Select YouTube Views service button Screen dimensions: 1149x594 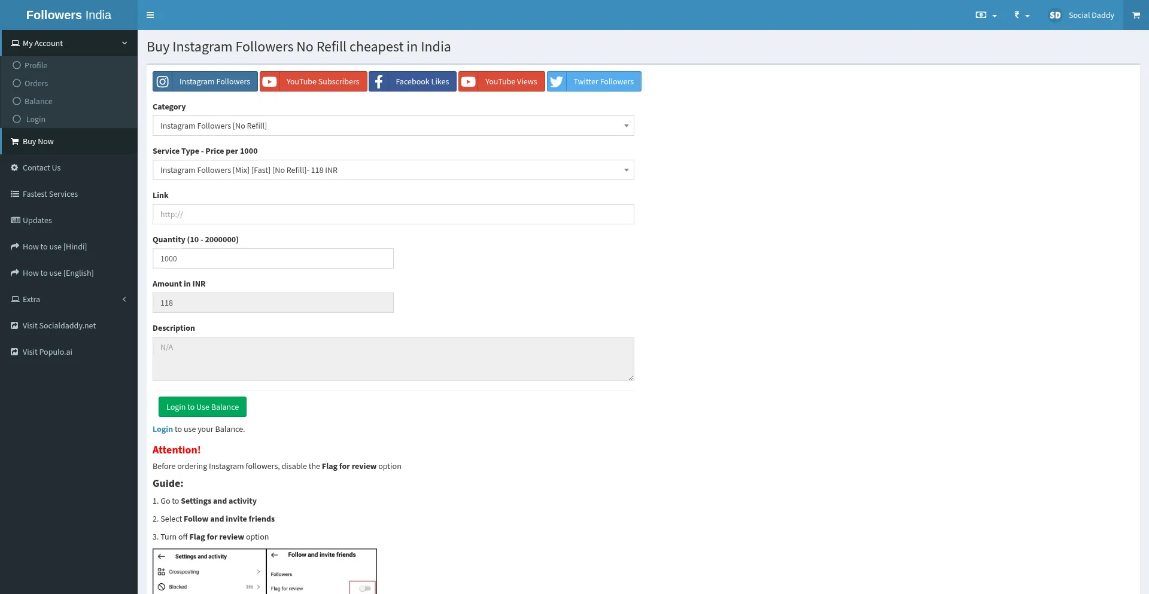click(501, 81)
